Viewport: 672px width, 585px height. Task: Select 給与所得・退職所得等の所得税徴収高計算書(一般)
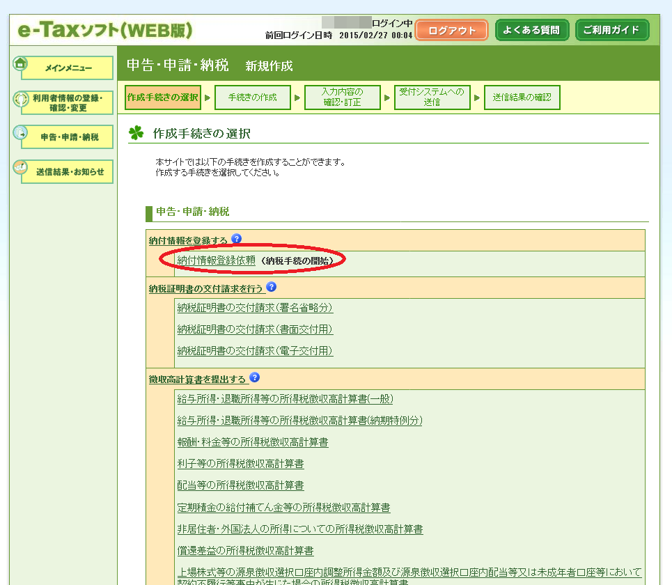click(x=285, y=398)
